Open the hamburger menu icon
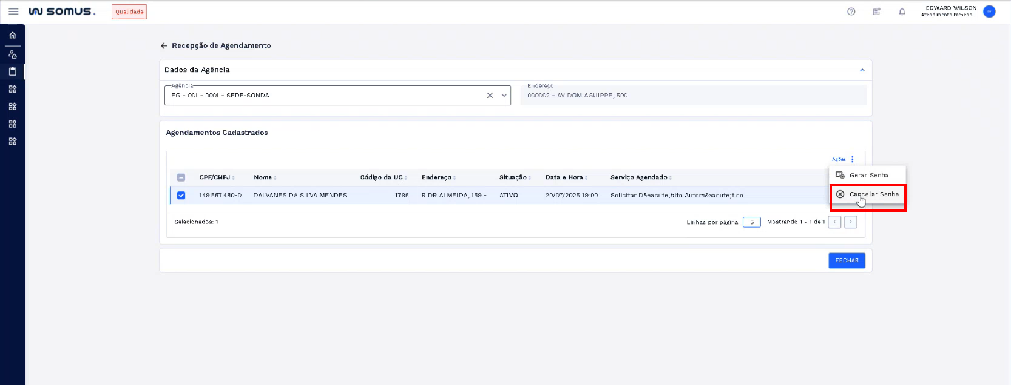1011x385 pixels. [x=13, y=12]
